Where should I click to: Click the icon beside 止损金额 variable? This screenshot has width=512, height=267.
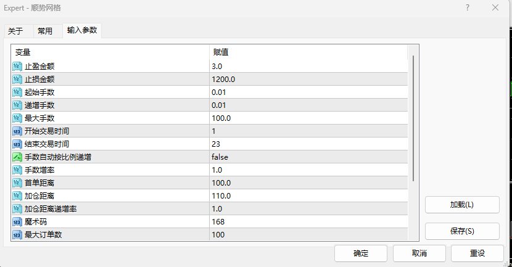[x=17, y=79]
